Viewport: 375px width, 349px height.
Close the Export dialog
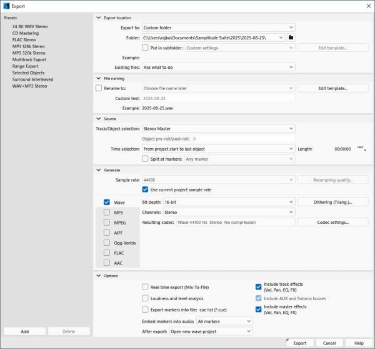369,6
